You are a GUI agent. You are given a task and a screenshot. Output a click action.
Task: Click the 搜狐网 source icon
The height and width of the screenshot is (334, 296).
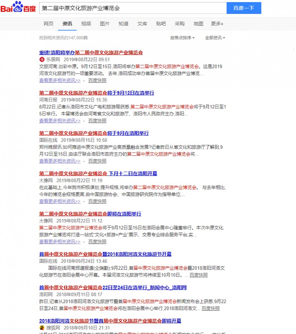(42, 328)
